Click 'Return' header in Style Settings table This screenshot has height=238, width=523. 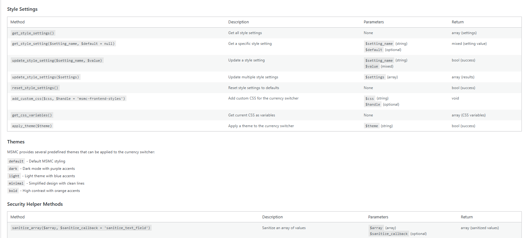click(x=458, y=22)
